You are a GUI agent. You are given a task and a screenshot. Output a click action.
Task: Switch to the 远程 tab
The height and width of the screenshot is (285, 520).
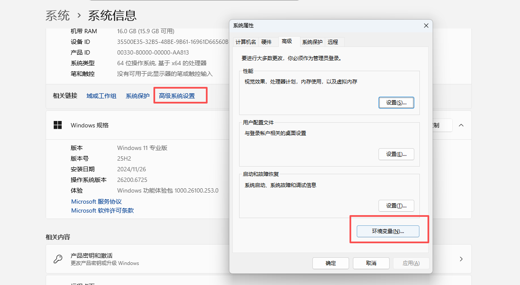(x=333, y=42)
